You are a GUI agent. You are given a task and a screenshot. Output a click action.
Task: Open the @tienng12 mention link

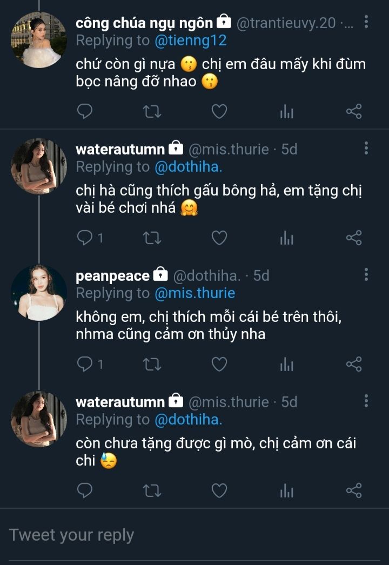pos(191,41)
